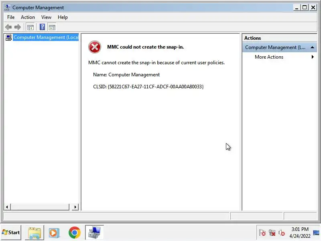Open Action Center flag tray icon

[x=262, y=233]
